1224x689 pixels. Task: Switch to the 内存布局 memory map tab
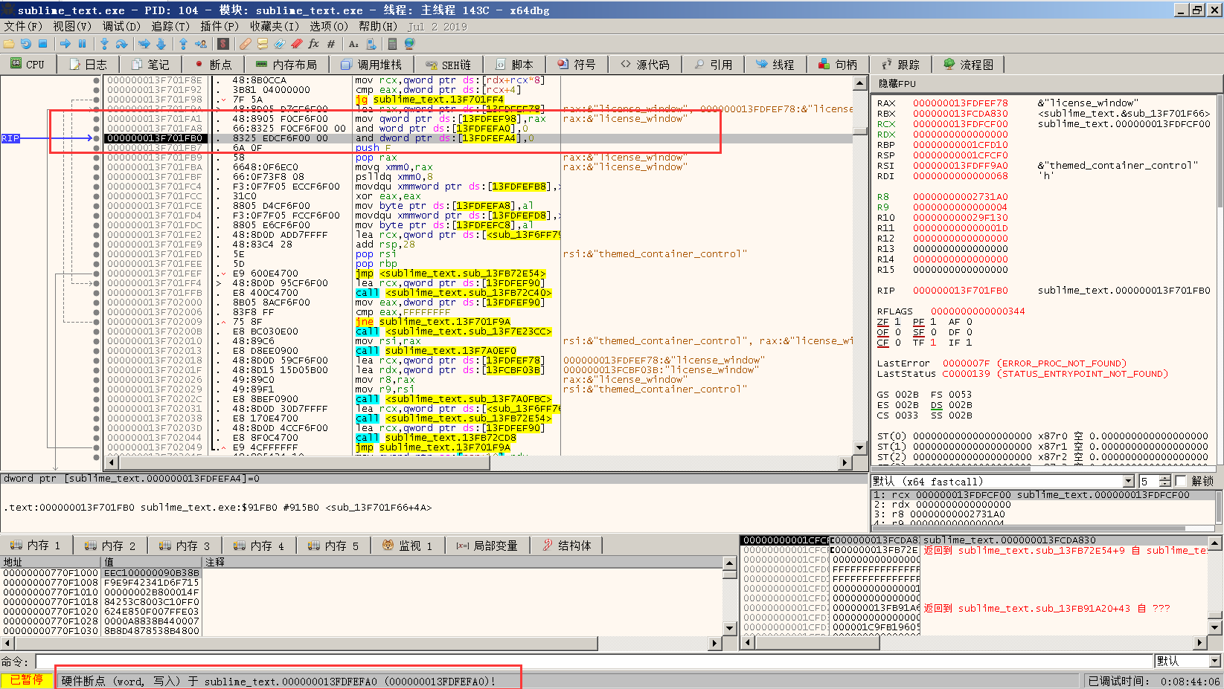click(x=286, y=65)
